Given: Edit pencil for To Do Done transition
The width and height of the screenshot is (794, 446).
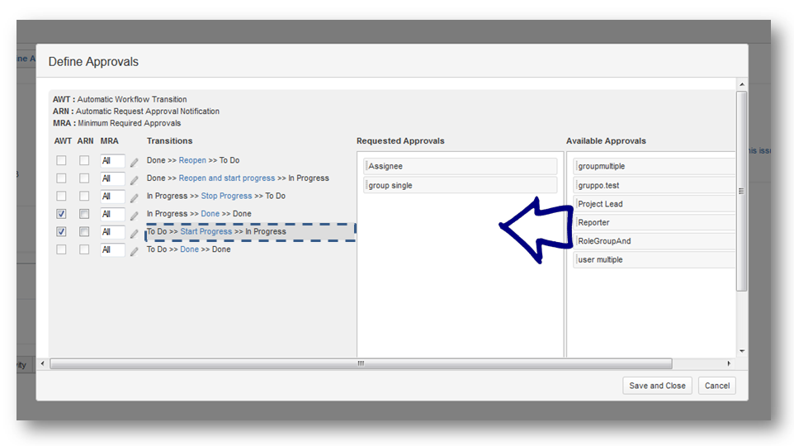Looking at the screenshot, I should [135, 251].
